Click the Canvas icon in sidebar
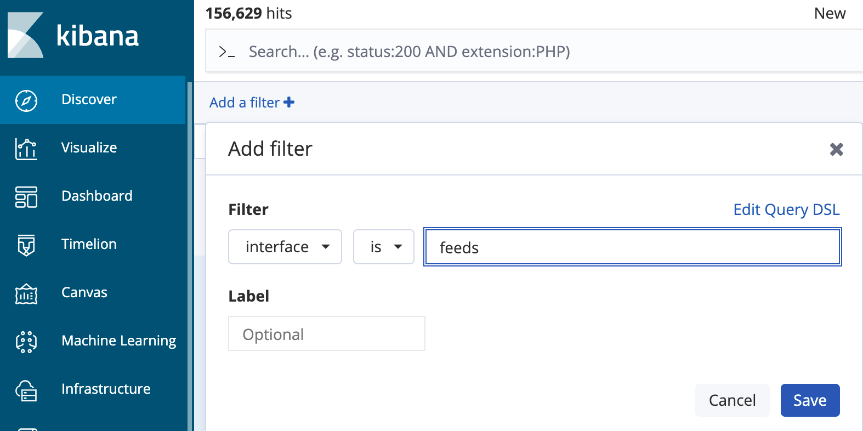The height and width of the screenshot is (431, 863). point(26,294)
